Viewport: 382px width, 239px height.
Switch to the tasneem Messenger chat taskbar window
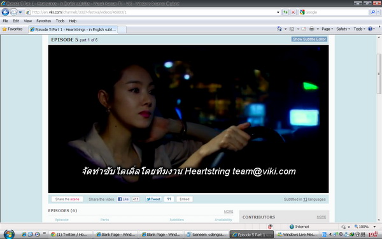tap(206, 235)
